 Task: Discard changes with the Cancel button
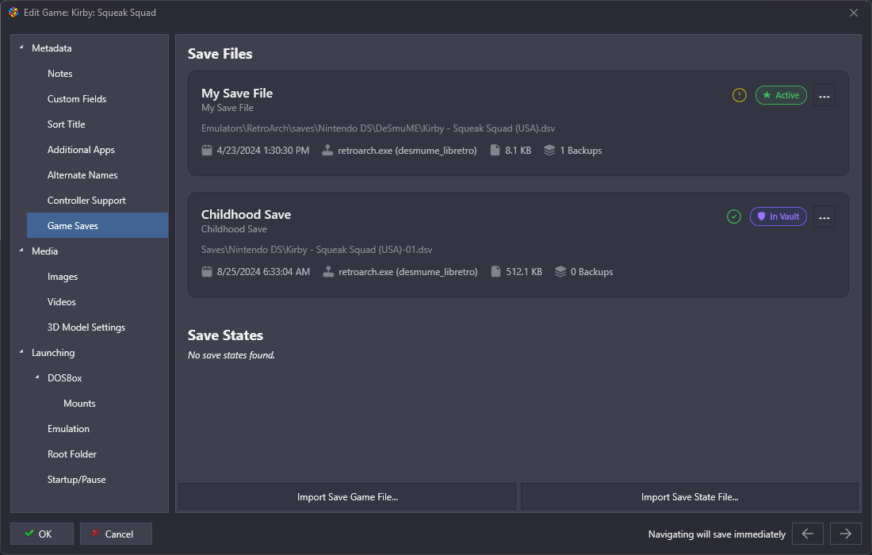(x=116, y=534)
